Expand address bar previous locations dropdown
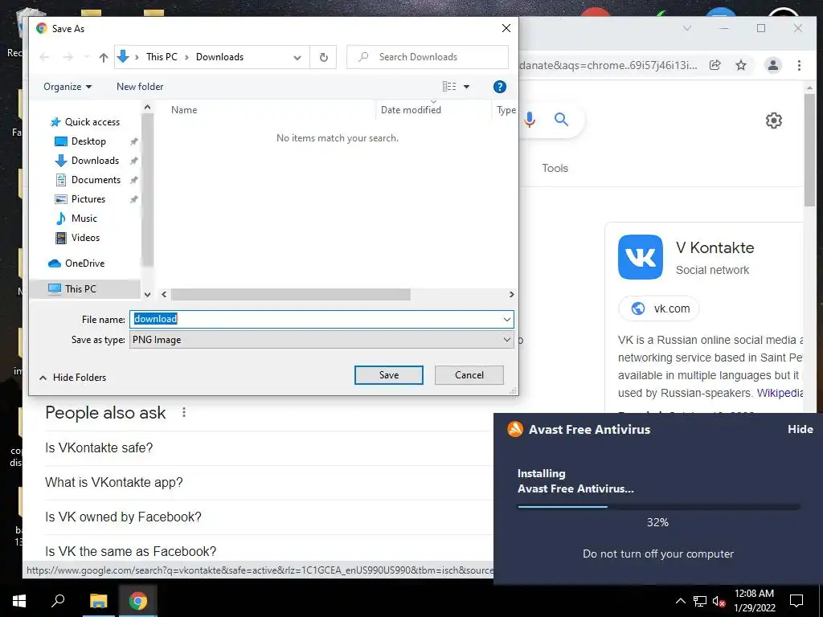The width and height of the screenshot is (823, 617). pyautogui.click(x=297, y=57)
